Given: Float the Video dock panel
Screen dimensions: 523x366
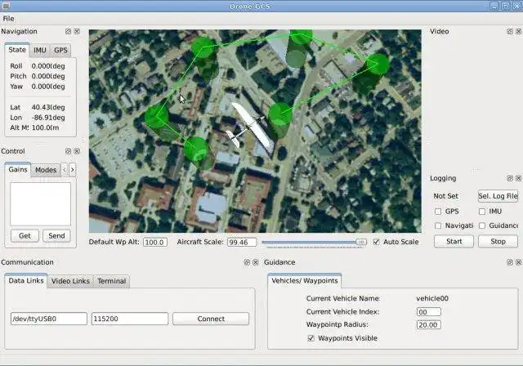Looking at the screenshot, I should tap(510, 31).
